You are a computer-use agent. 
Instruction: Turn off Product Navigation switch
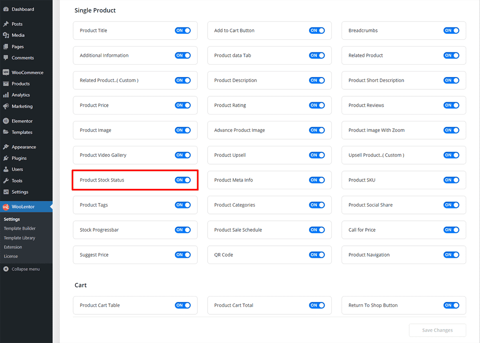coord(451,255)
